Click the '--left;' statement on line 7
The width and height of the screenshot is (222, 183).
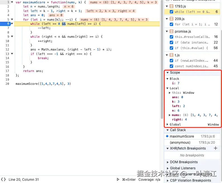(44, 28)
